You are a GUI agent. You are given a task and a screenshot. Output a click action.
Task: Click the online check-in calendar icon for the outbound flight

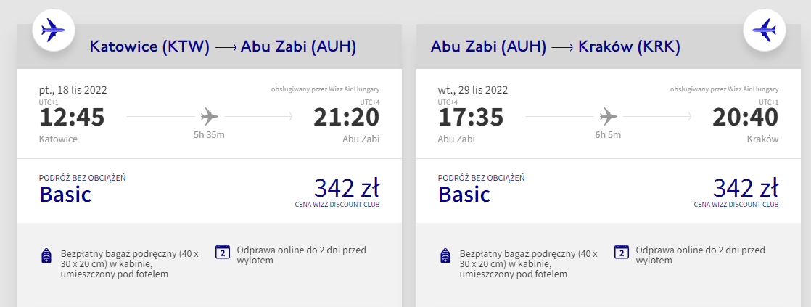[x=223, y=252]
